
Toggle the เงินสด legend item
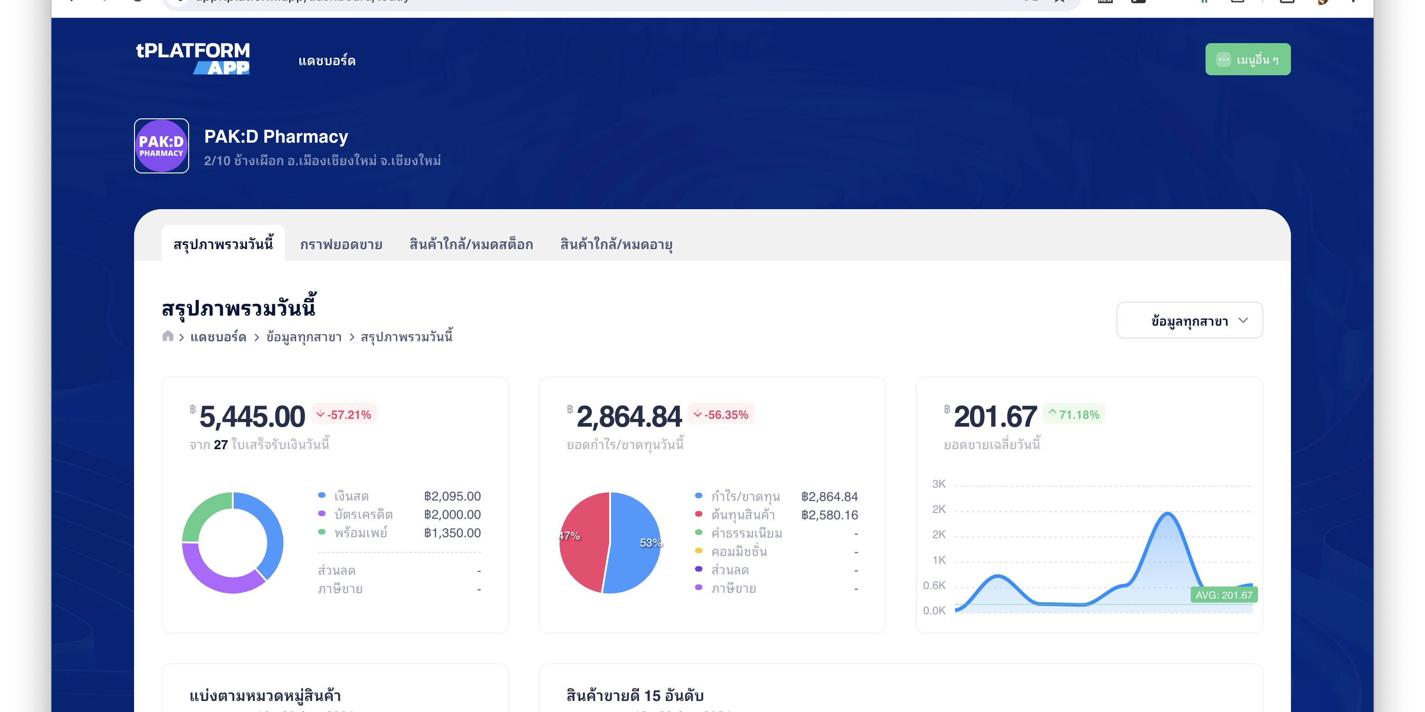click(x=351, y=496)
